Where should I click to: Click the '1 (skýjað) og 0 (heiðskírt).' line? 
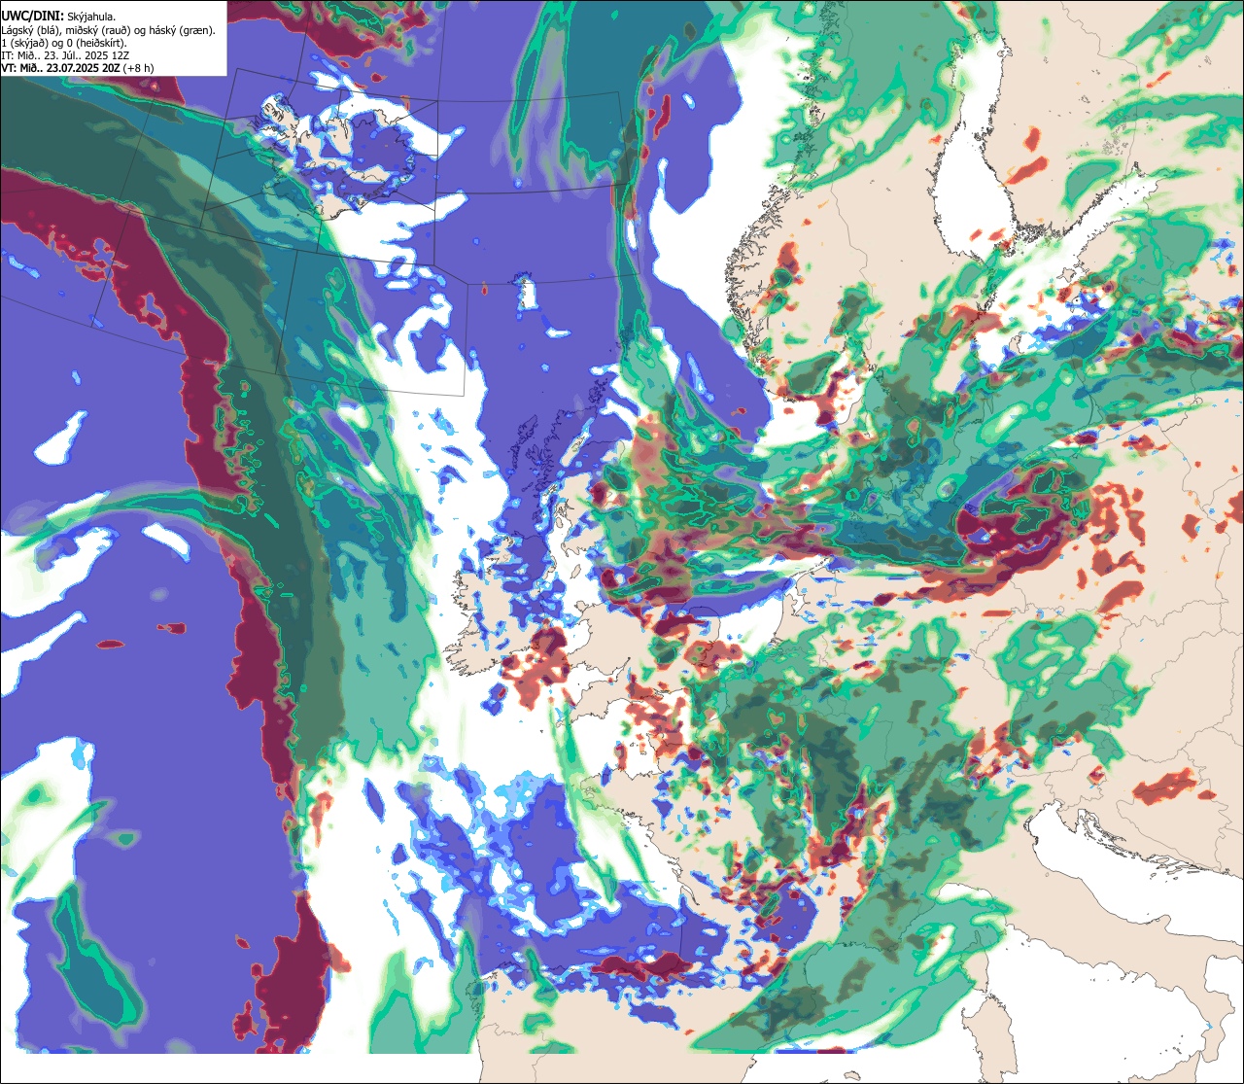pos(64,43)
